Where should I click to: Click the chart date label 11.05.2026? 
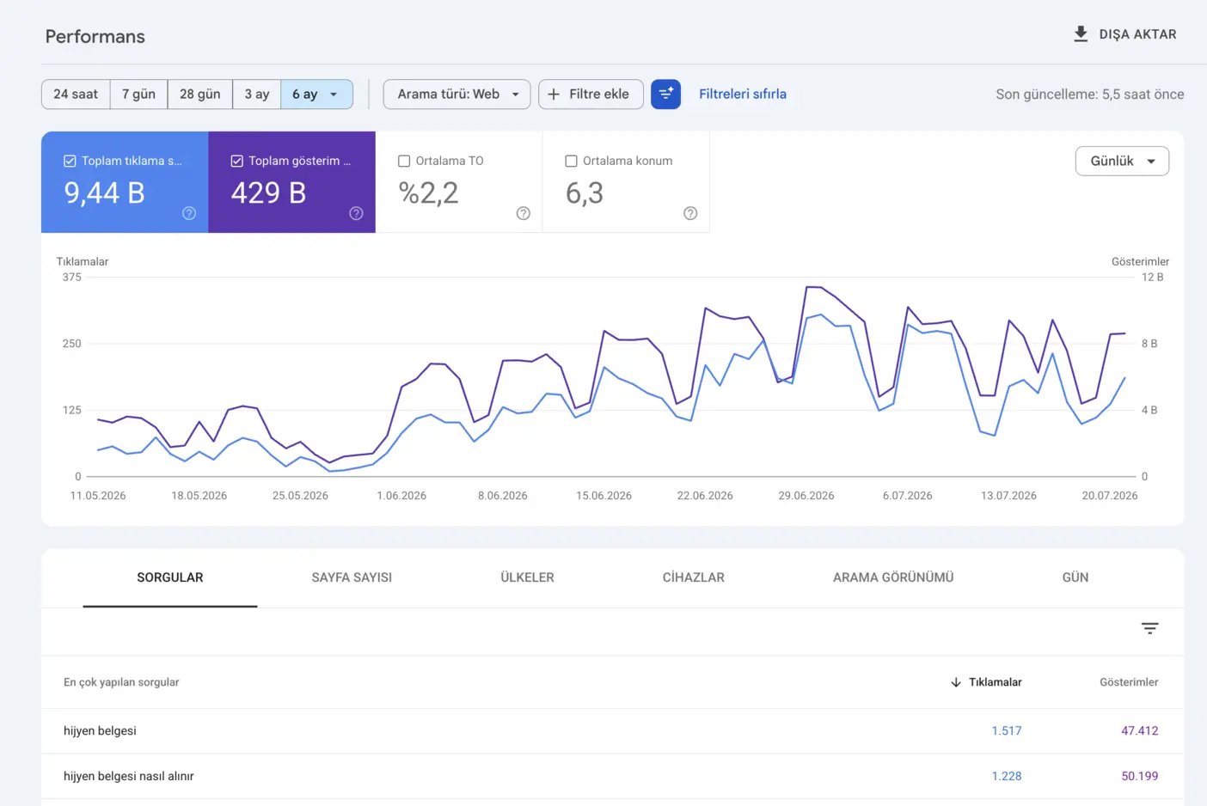98,496
